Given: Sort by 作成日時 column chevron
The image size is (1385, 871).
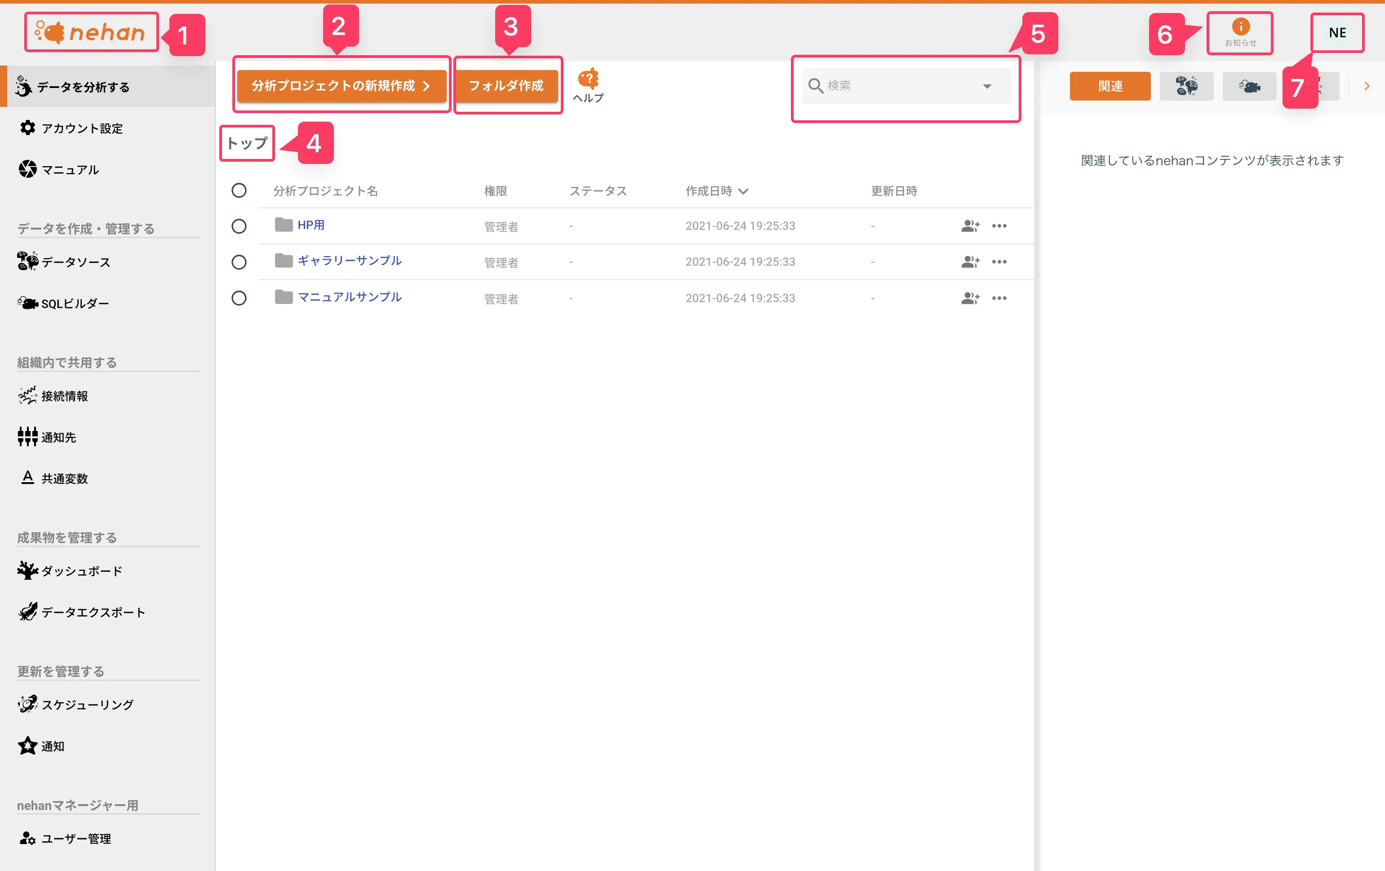Looking at the screenshot, I should pos(743,191).
